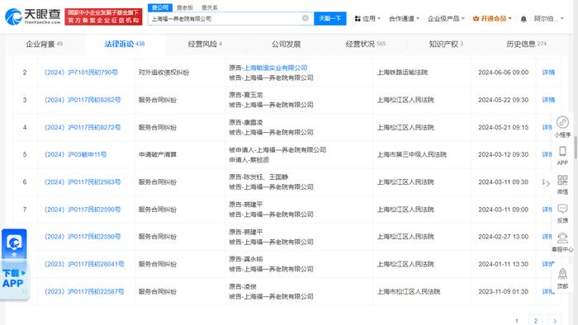The height and width of the screenshot is (325, 578).
Task: Select the text 上海铁路运输法院
Action: tap(402, 73)
